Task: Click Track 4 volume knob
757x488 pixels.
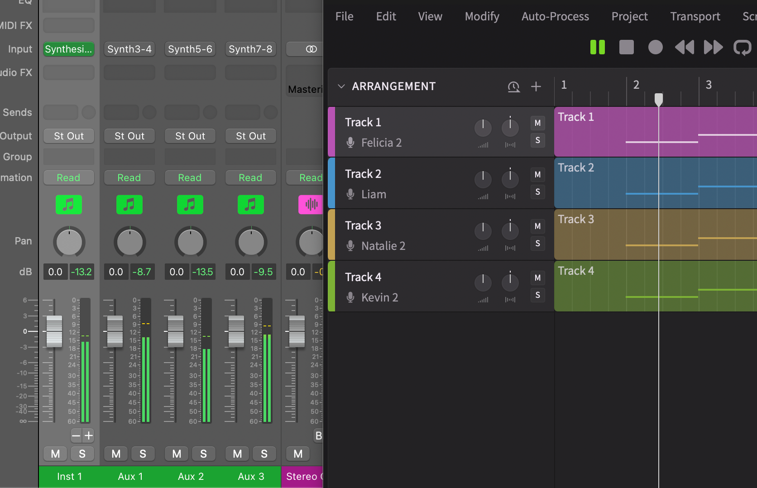Action: 483,282
